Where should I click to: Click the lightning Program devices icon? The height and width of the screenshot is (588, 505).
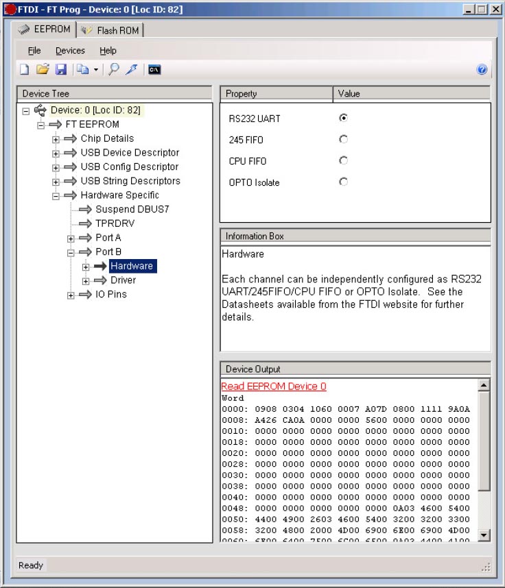pyautogui.click(x=132, y=69)
